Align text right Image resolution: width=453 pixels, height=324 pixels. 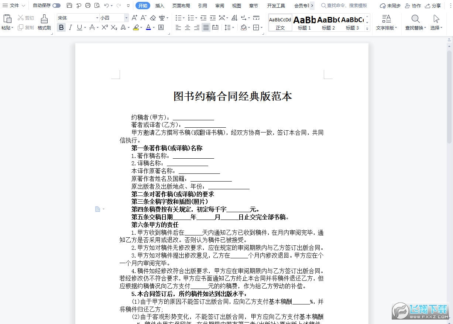point(197,28)
